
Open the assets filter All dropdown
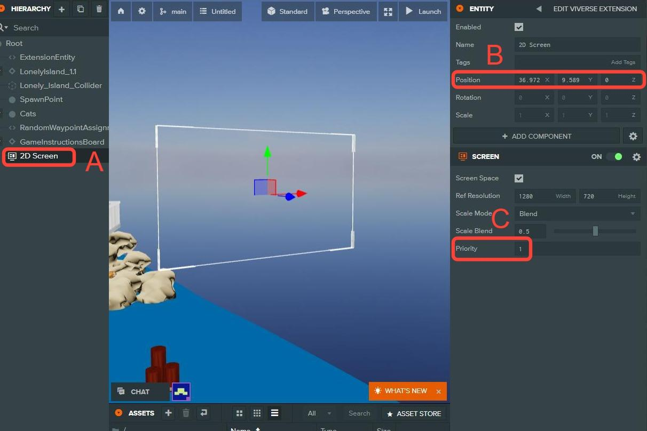(319, 413)
